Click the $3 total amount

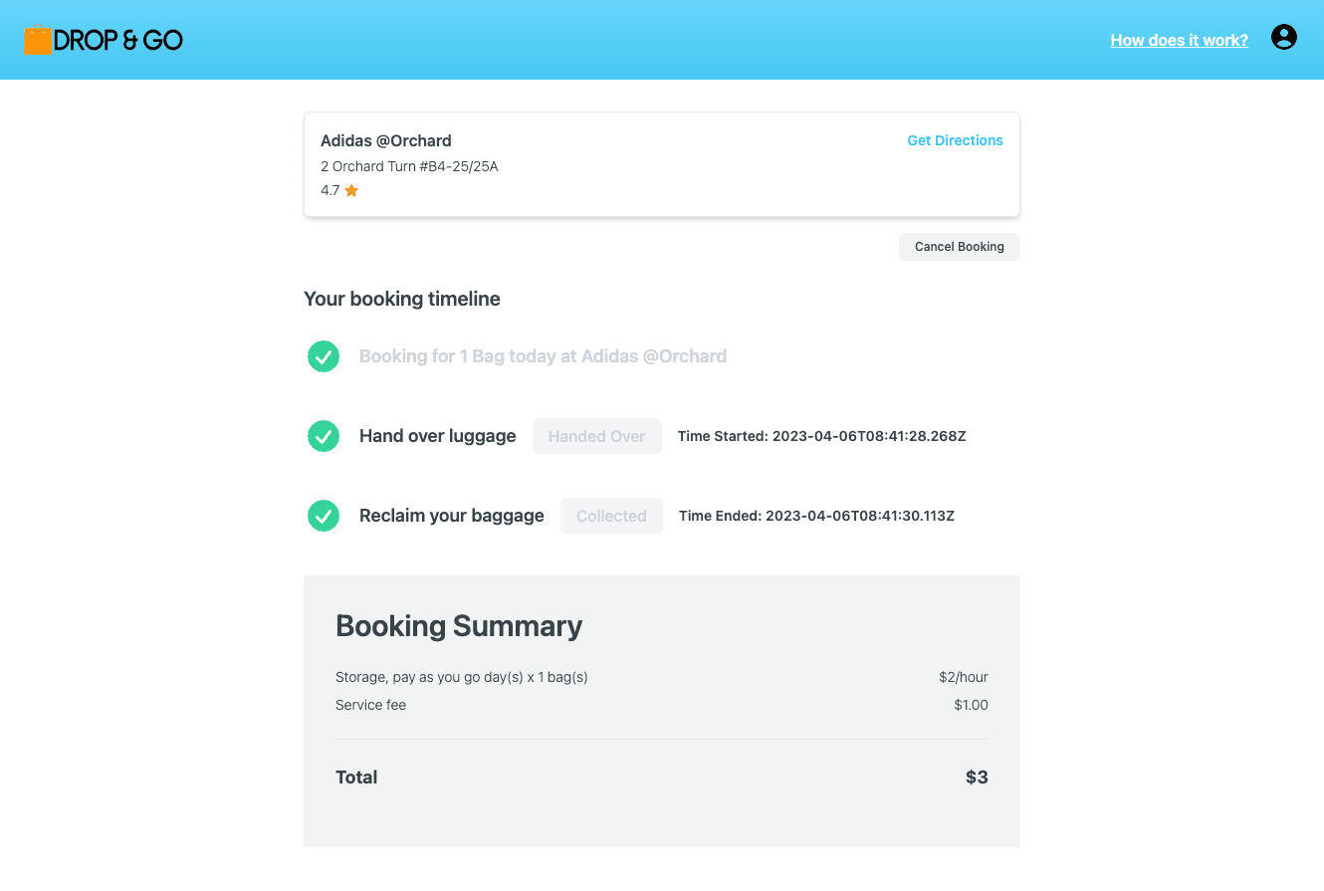tap(977, 778)
